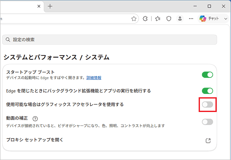Click the 設定の検索 search field
The width and height of the screenshot is (231, 160).
point(110,40)
